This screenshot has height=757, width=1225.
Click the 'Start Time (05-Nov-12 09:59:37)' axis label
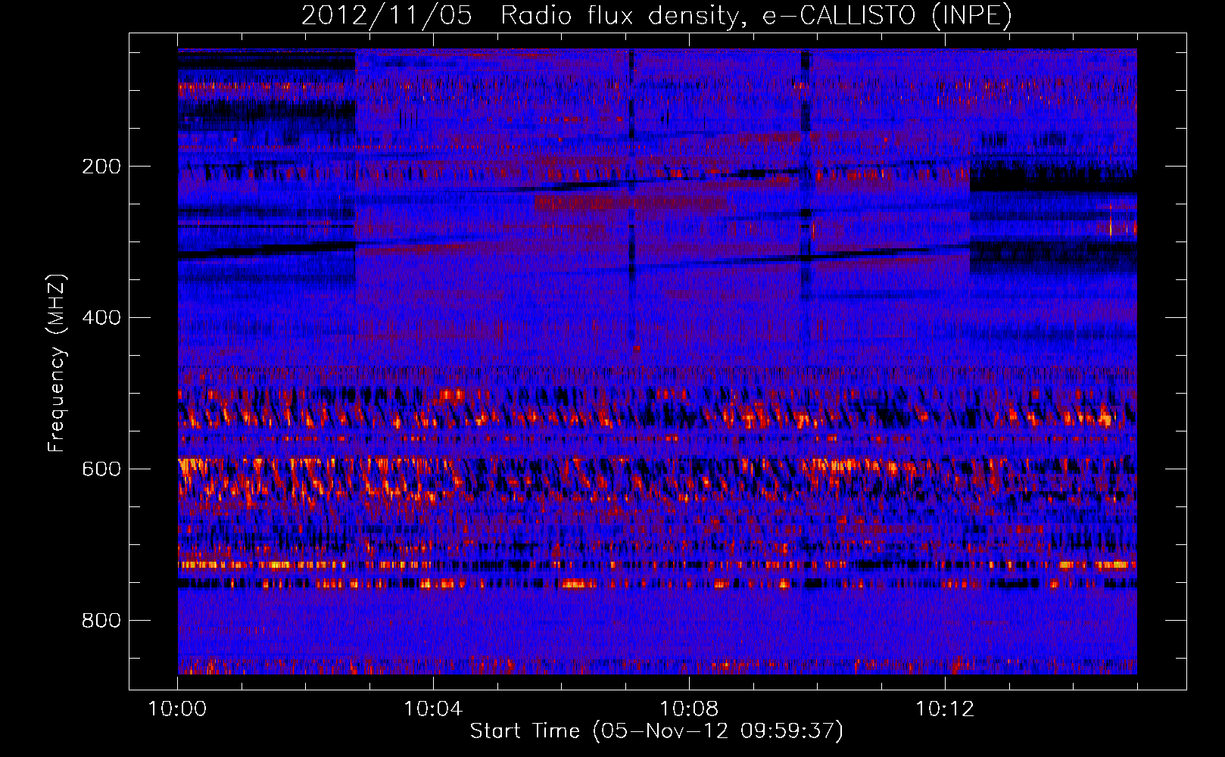[656, 731]
